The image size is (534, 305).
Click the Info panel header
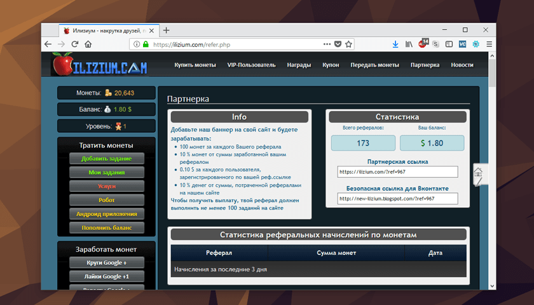pyautogui.click(x=240, y=117)
